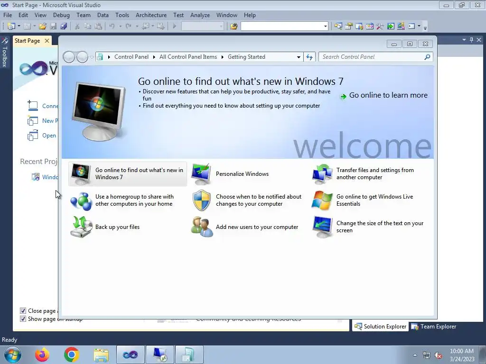Click the Search Control Panel input field
This screenshot has width=486, height=364.
372,57
